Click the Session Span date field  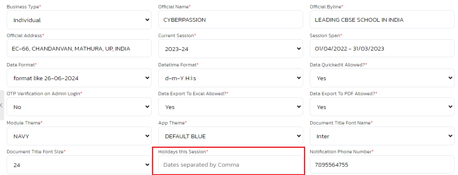point(382,48)
